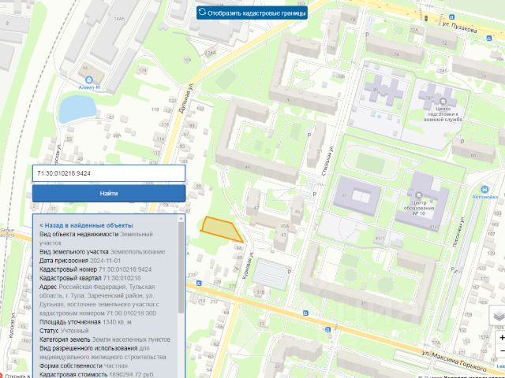Select Кадастровый номер 71:30:010218:9424 line
This screenshot has height=378, width=505.
(95, 269)
